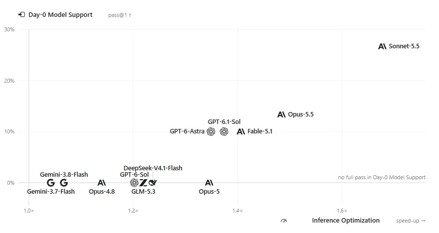Select the Gemini-3.7-Flash Google logo marker

tap(51, 183)
